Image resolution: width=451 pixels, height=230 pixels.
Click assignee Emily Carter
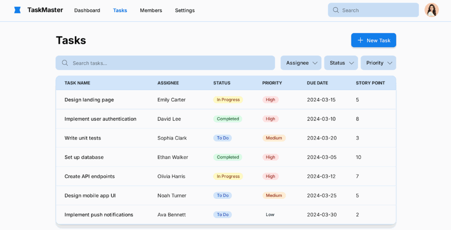coord(171,100)
